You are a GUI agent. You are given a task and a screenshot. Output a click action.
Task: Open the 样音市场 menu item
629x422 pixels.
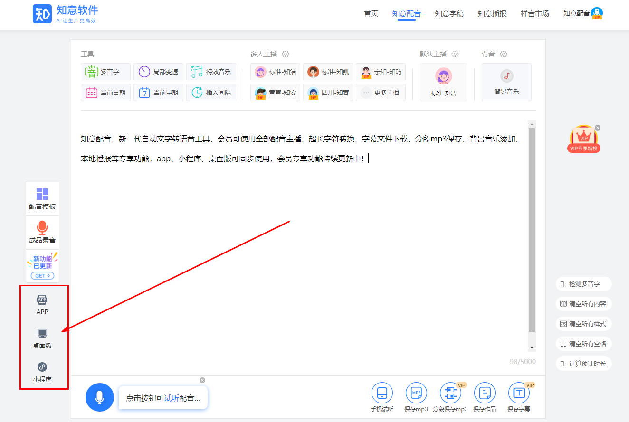534,14
